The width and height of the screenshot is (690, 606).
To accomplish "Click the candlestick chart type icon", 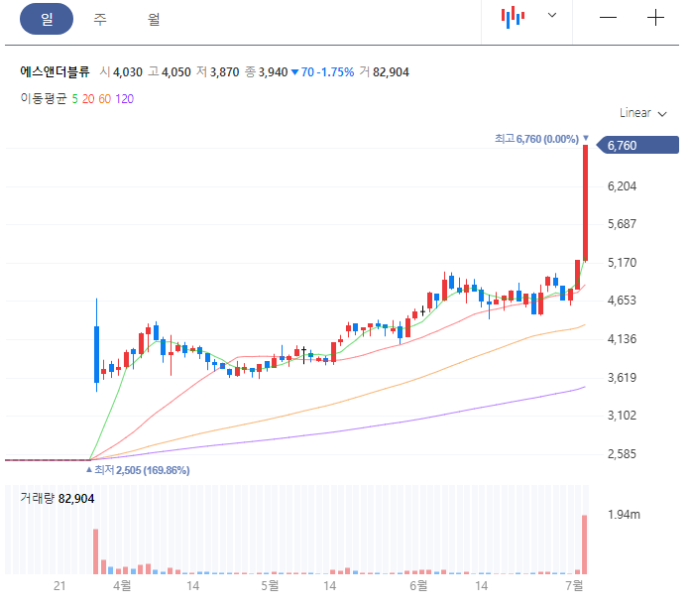I will pos(513,18).
